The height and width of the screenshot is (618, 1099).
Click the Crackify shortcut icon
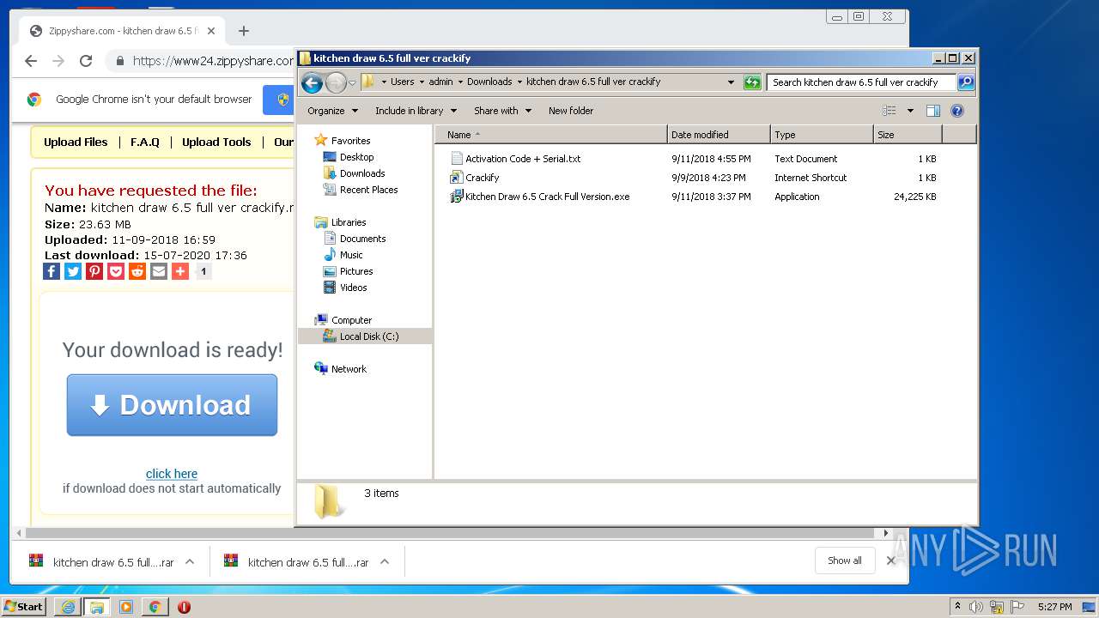coord(457,178)
